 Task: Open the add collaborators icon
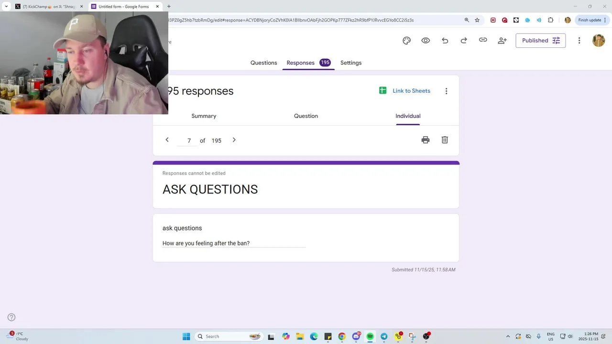tap(502, 41)
